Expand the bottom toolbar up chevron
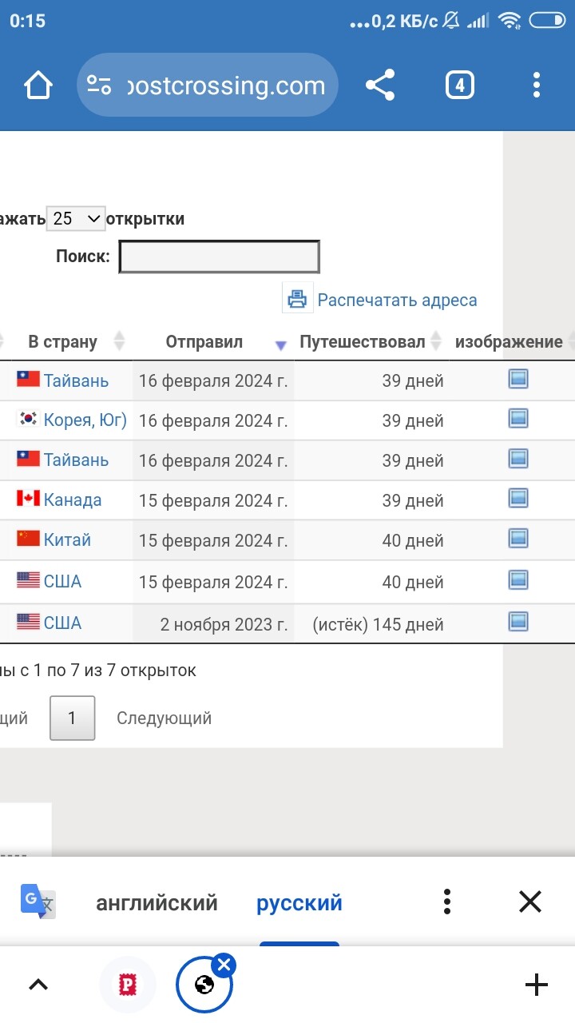The width and height of the screenshot is (575, 1023). point(38,985)
